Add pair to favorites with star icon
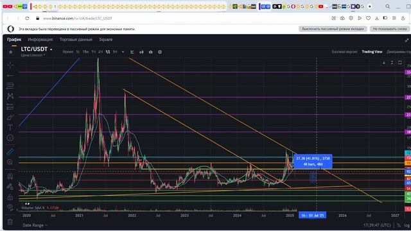411x231 pixels. [x=10, y=52]
